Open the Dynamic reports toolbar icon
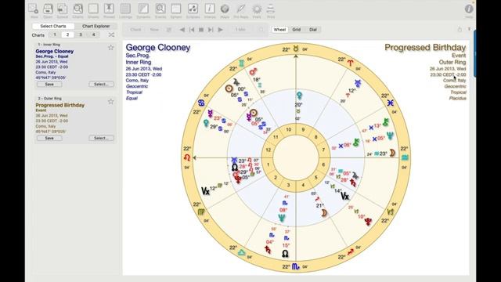This screenshot has width=501, height=282. [143, 9]
